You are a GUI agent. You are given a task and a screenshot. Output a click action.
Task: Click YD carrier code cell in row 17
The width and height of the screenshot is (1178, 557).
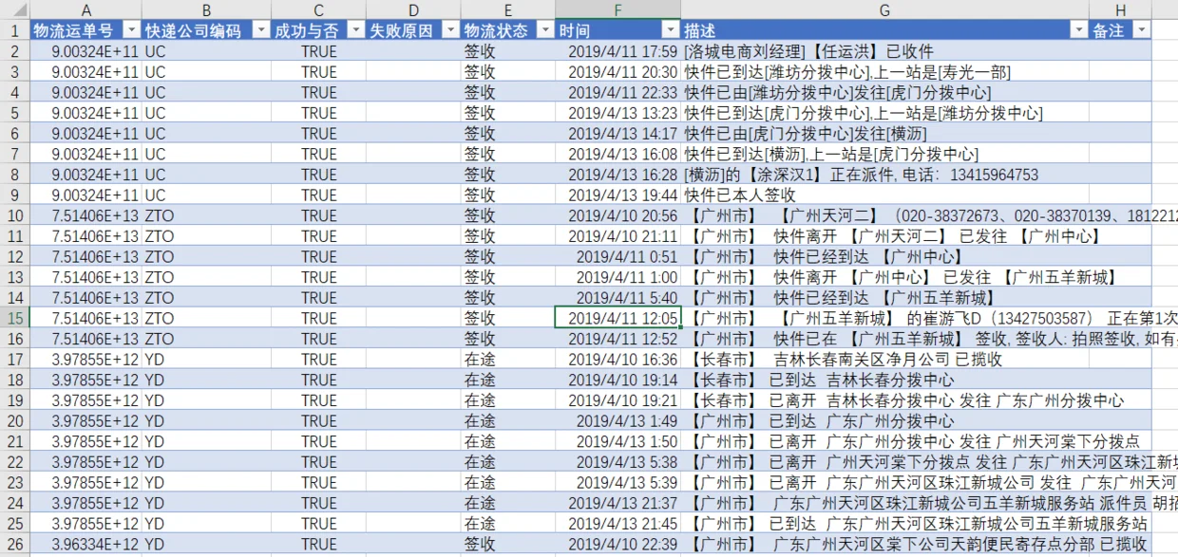coord(206,360)
